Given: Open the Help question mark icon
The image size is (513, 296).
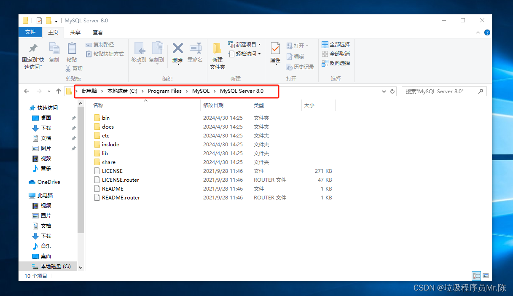Looking at the screenshot, I should pos(487,32).
